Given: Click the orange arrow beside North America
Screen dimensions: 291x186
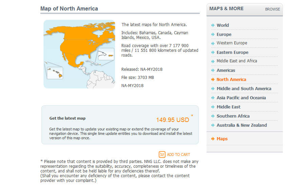Looking at the screenshot, I should point(213,80).
